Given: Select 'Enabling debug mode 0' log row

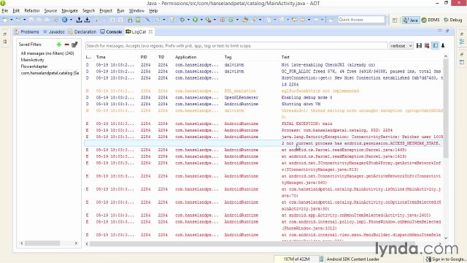Looking at the screenshot, I should tap(263, 97).
